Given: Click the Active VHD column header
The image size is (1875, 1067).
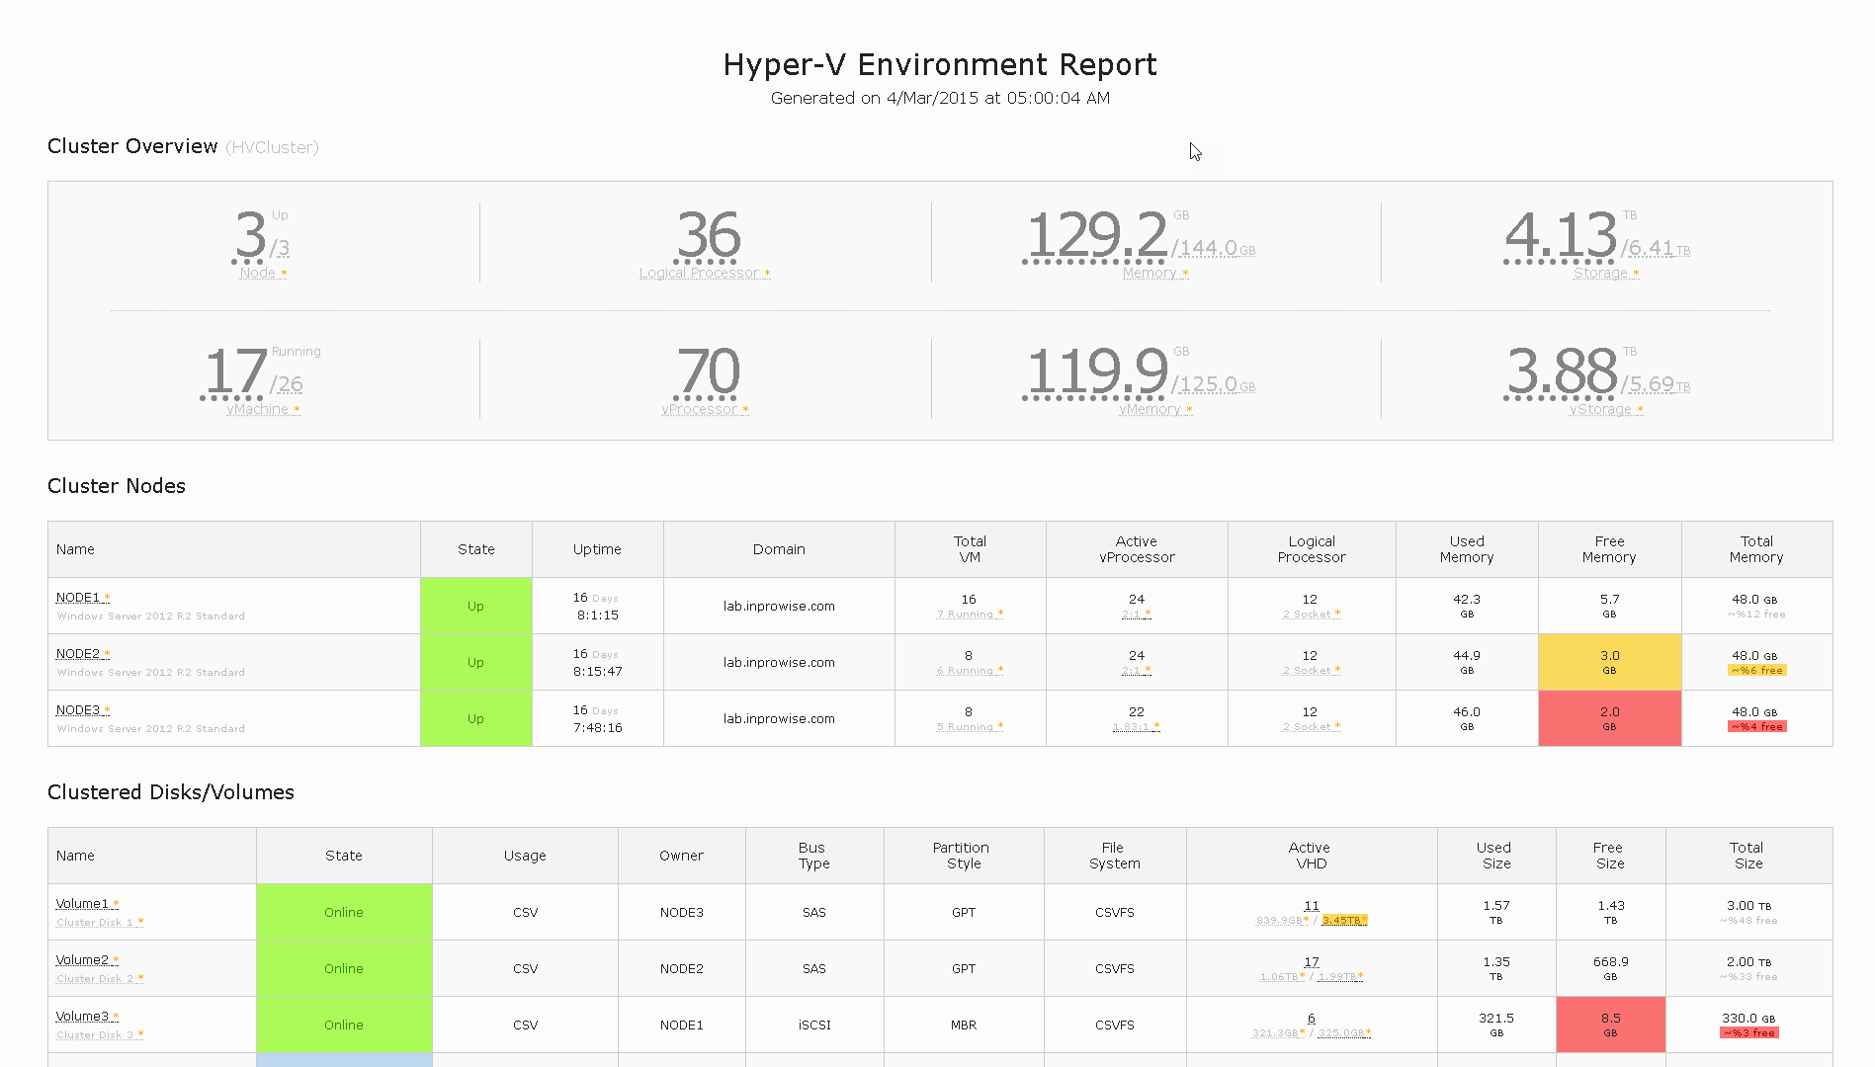Looking at the screenshot, I should click(1311, 856).
